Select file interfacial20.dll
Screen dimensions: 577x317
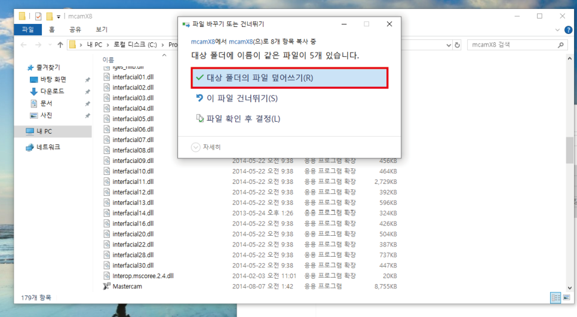(x=133, y=234)
